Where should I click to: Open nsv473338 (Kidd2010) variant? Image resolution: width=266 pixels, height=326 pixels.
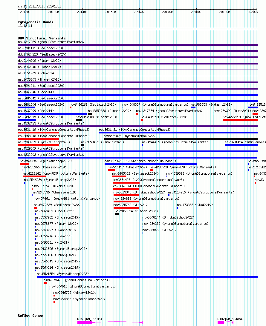click(195, 205)
